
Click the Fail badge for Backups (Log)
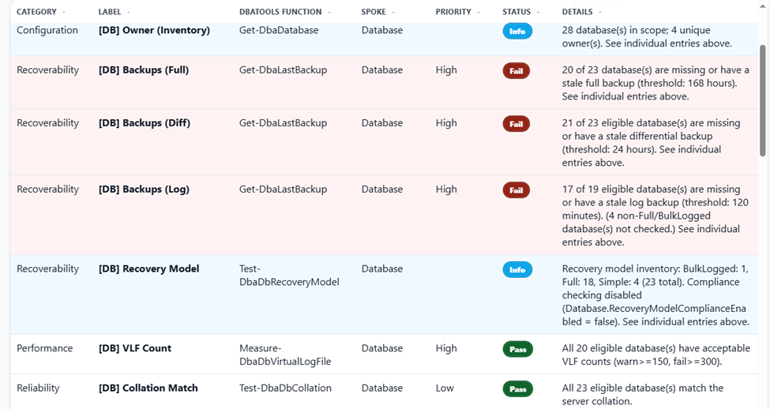point(516,190)
